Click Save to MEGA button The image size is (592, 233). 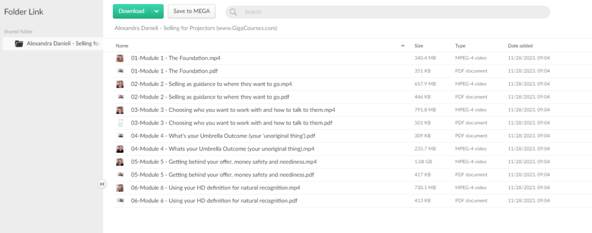[x=191, y=11]
